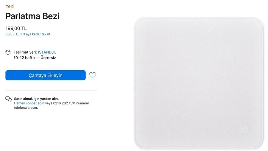Click the polishing cloth product image
This screenshot has height=151, width=268.
[199, 83]
